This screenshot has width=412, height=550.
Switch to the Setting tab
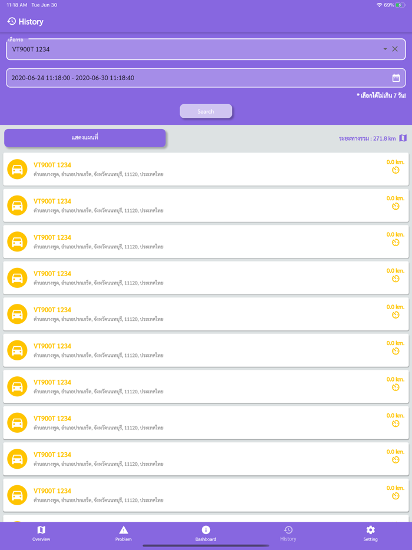pos(370,533)
